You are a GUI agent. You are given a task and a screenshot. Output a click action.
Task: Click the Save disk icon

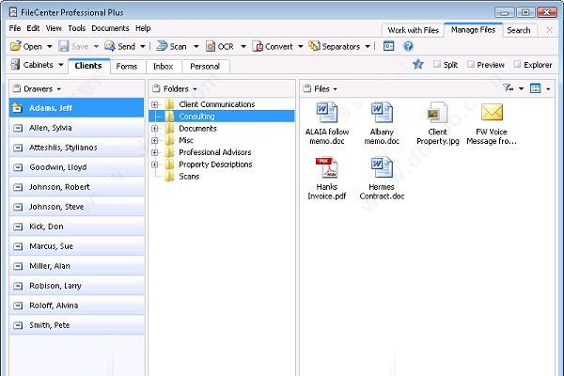[x=64, y=46]
